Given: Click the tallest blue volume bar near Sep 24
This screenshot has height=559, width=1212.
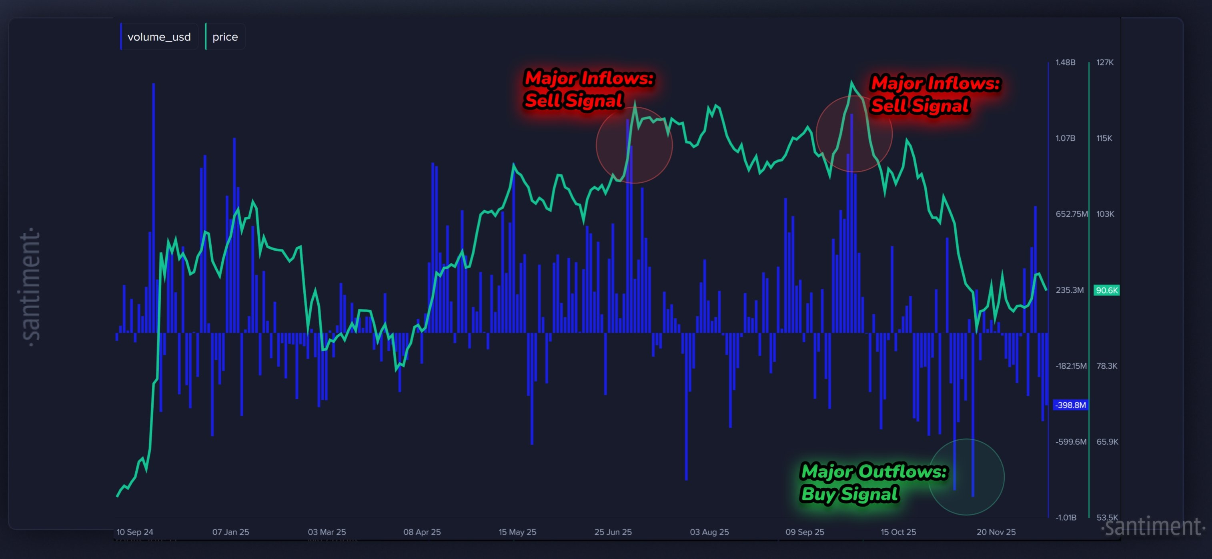Looking at the screenshot, I should 153,207.
